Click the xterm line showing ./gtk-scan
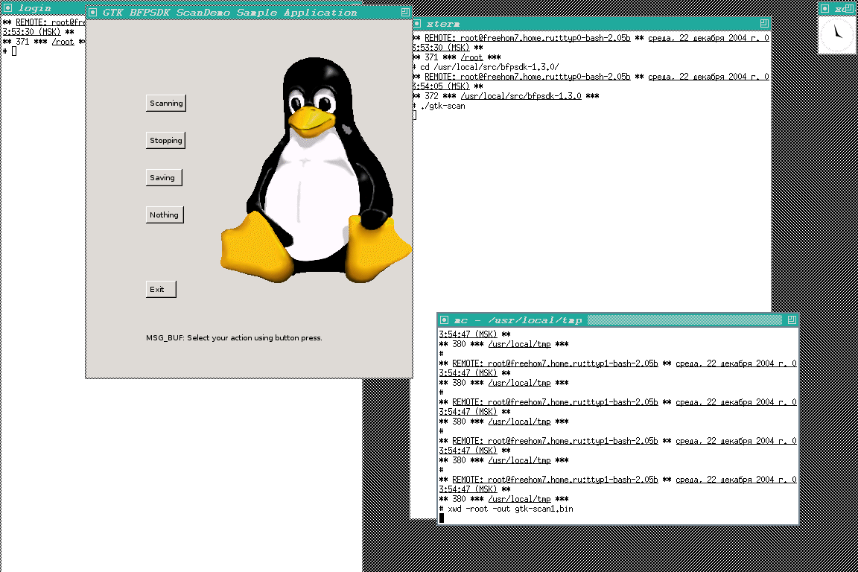858x572 pixels. (442, 106)
